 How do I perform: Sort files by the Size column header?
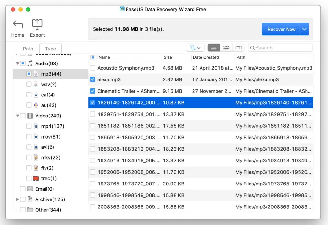168,57
